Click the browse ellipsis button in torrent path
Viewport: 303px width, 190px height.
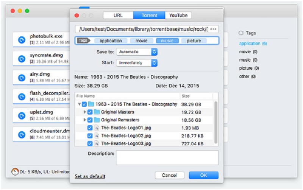click(214, 29)
